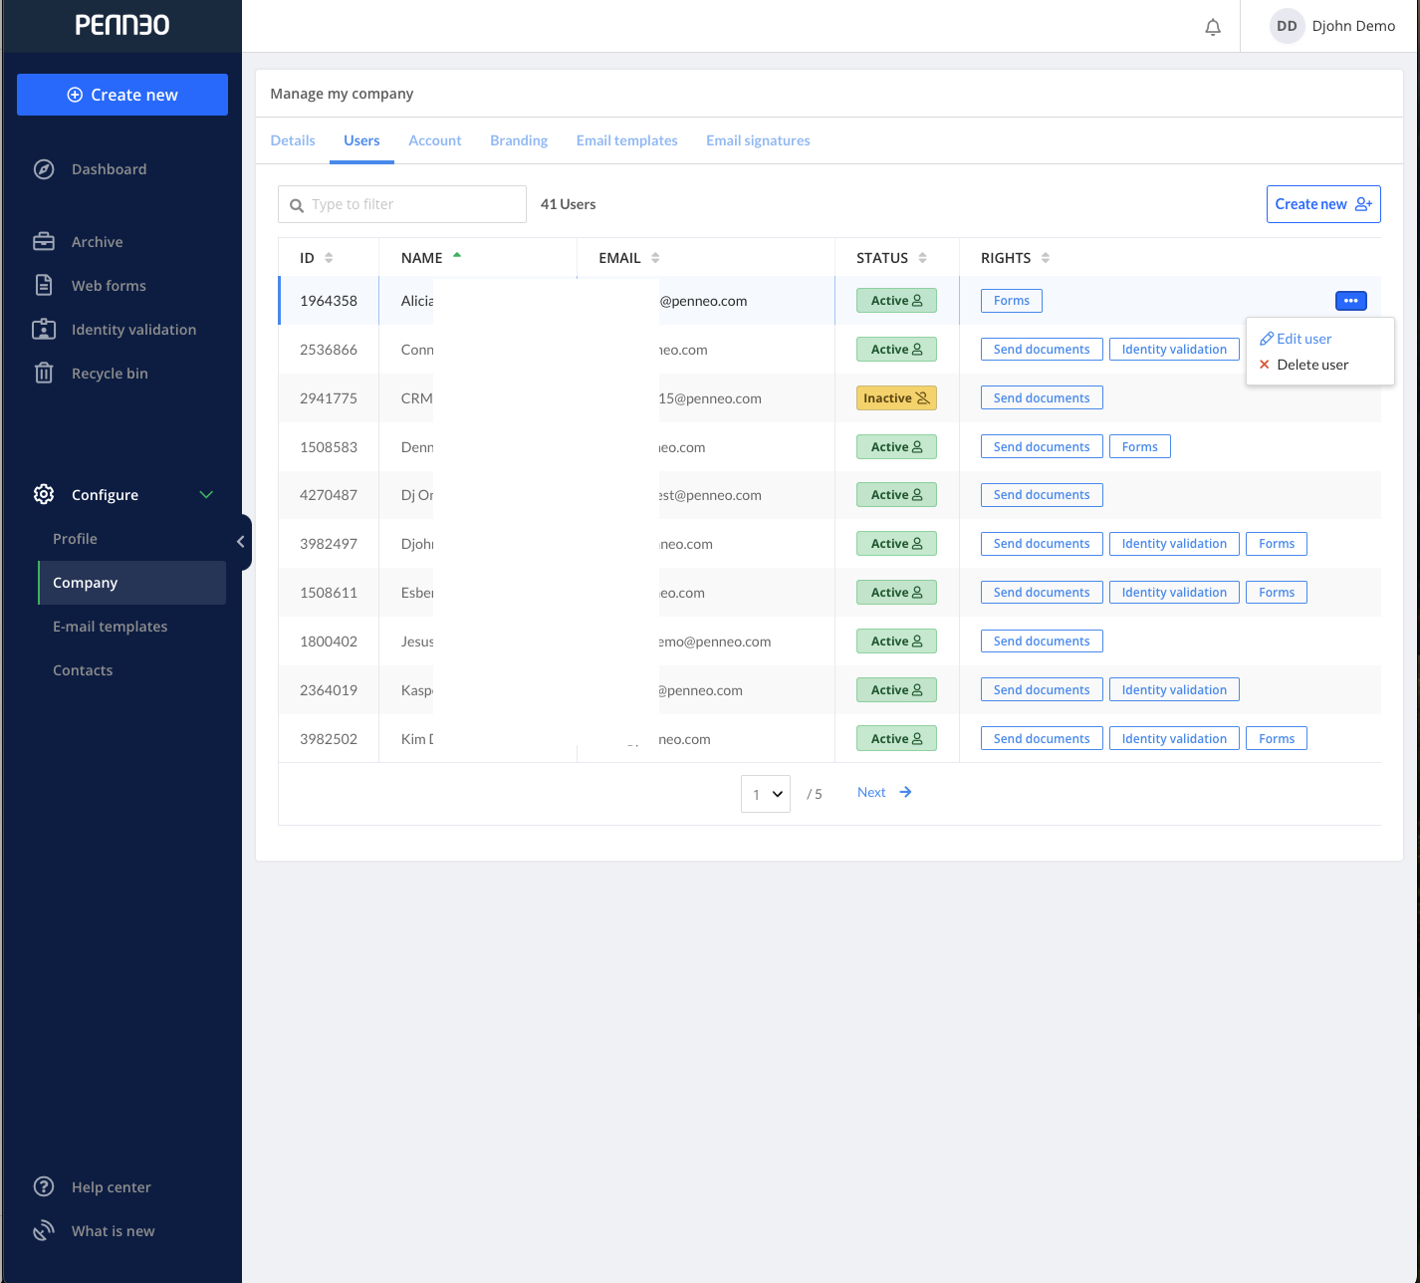The height and width of the screenshot is (1283, 1420).
Task: Sort users by STATUS column arrows
Action: click(923, 258)
